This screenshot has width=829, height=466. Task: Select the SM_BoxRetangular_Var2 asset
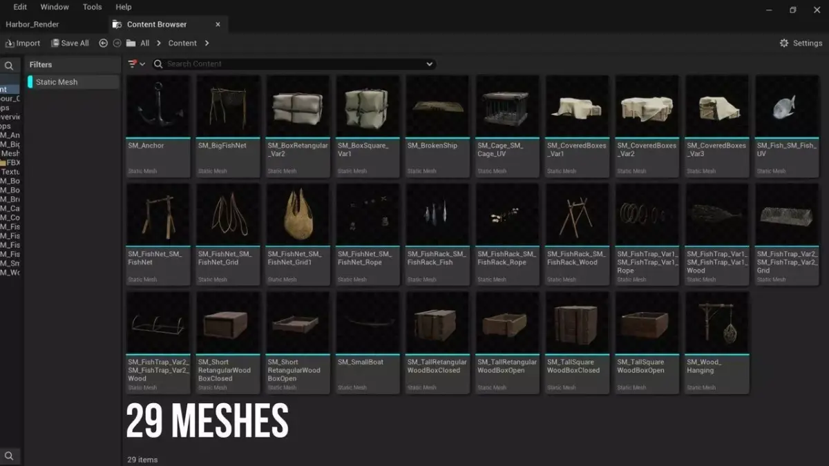[x=298, y=126]
